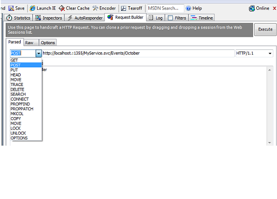277x199 pixels.
Task: Select UNLOCK from the method list
Action: click(26, 133)
